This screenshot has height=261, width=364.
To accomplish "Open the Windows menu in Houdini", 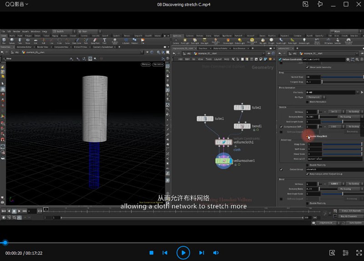I will pos(35,31).
